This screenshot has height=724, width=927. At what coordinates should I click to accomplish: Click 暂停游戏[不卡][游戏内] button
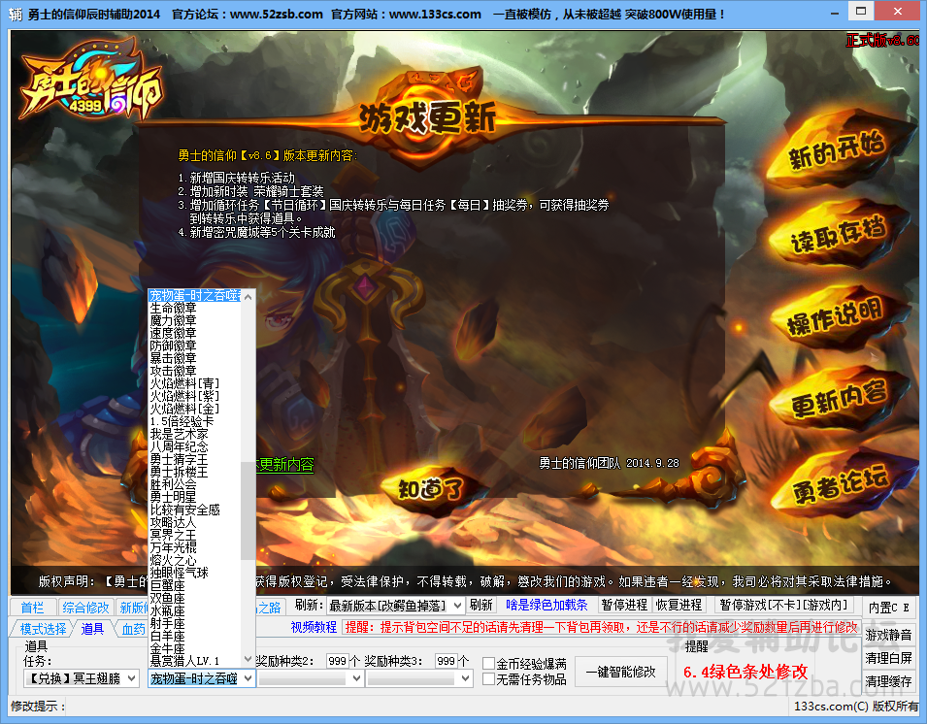click(x=784, y=606)
